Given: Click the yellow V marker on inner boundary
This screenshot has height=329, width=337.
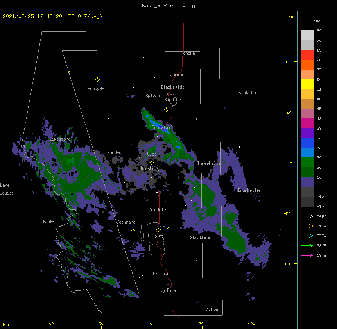Looking at the screenshot, I should coord(68,72).
